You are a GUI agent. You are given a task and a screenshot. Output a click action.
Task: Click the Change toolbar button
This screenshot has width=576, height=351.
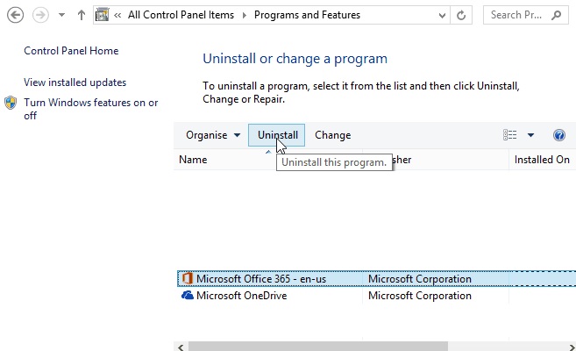point(333,135)
